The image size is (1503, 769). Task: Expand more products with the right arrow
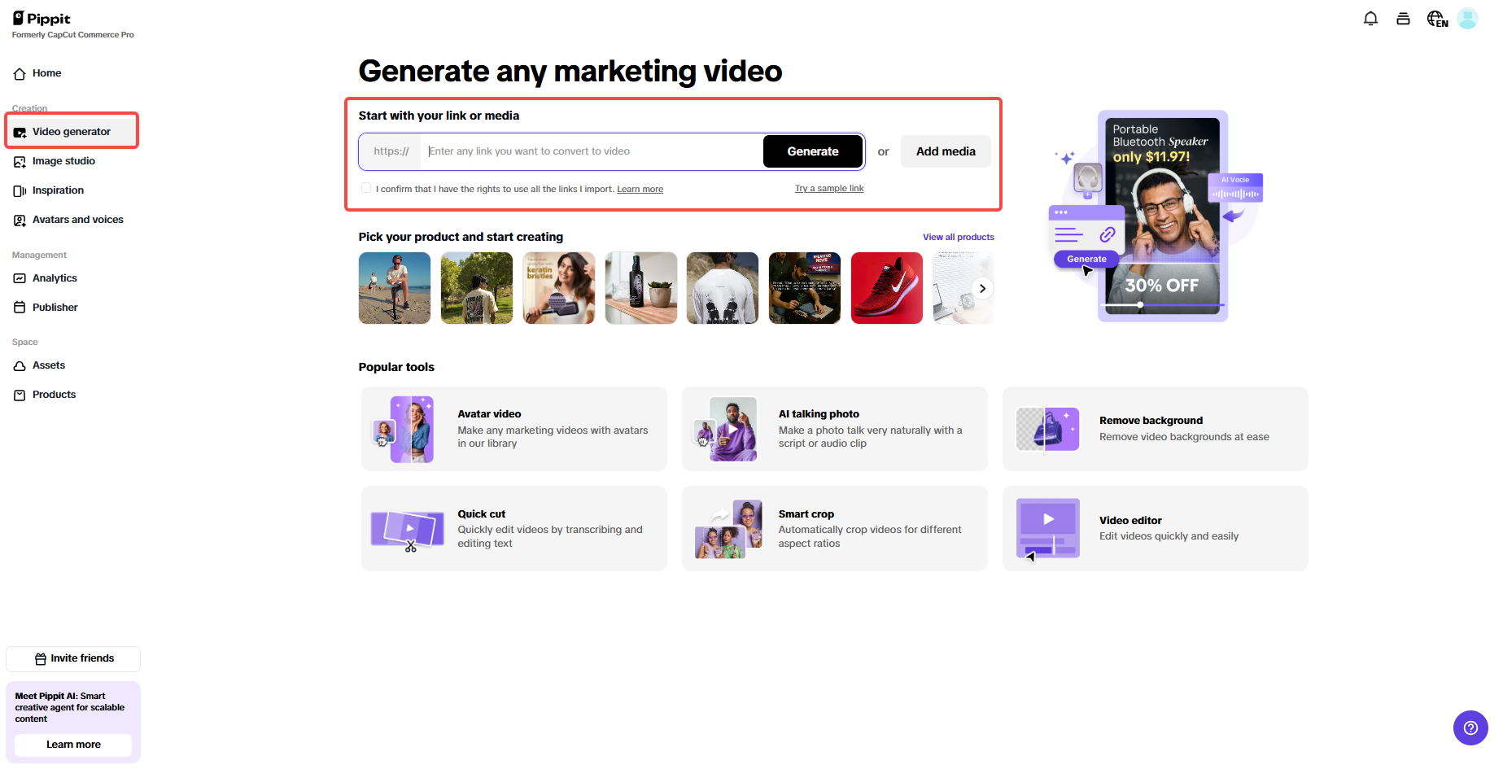pos(982,288)
